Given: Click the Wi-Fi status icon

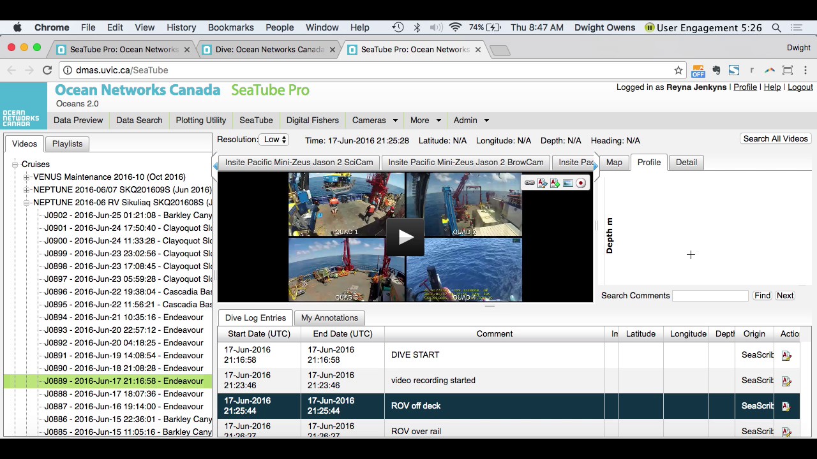Looking at the screenshot, I should pyautogui.click(x=455, y=27).
